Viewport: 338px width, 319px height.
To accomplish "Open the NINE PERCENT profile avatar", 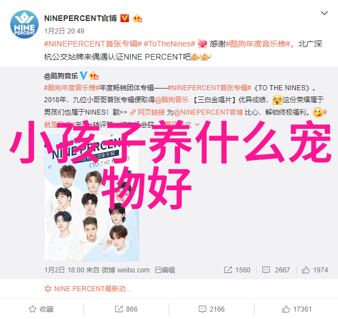I will pyautogui.click(x=24, y=24).
